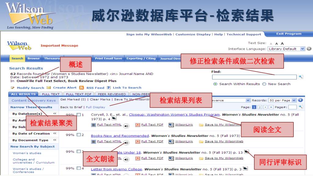Open Records per Page dropdown
The height and width of the screenshot is (176, 313).
tap(282, 100)
